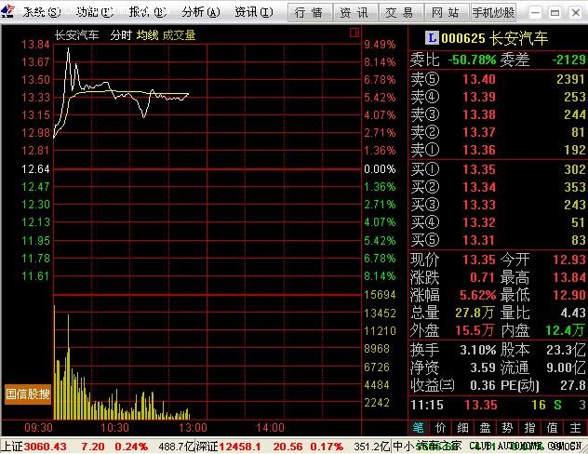This screenshot has width=588, height=454.
Task: Click the 行情 toolbar button
Action: coord(310,13)
